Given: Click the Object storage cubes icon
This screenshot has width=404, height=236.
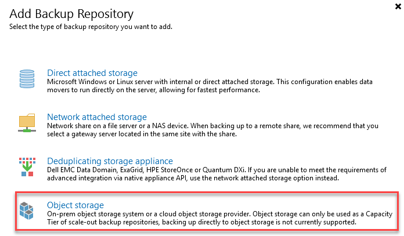Looking at the screenshot, I should [27, 209].
